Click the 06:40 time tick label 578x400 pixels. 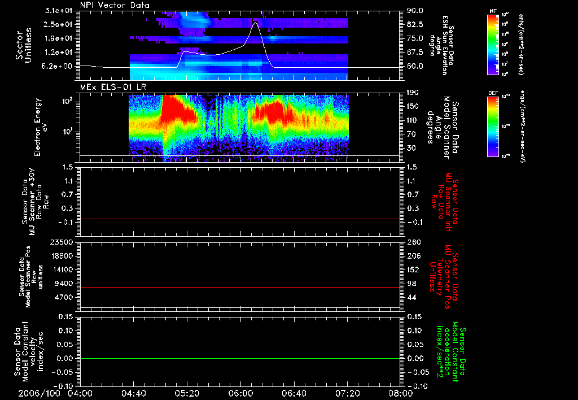[x=294, y=393]
